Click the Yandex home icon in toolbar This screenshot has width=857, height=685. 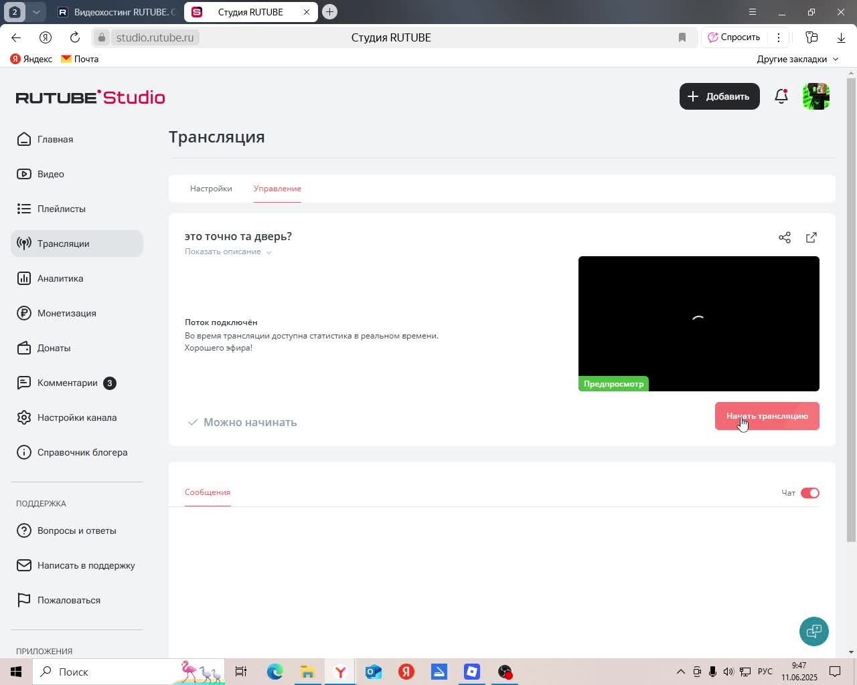46,37
